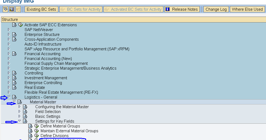Select the 'Define Divisions' row text
This screenshot has width=266, height=140.
pyautogui.click(x=55, y=135)
